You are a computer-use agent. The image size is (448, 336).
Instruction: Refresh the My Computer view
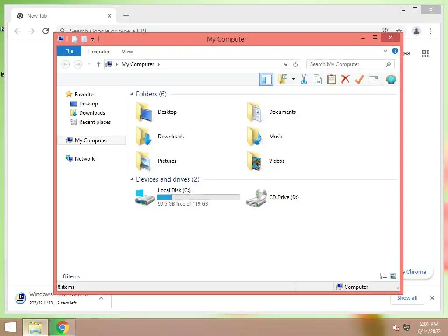pos(295,65)
